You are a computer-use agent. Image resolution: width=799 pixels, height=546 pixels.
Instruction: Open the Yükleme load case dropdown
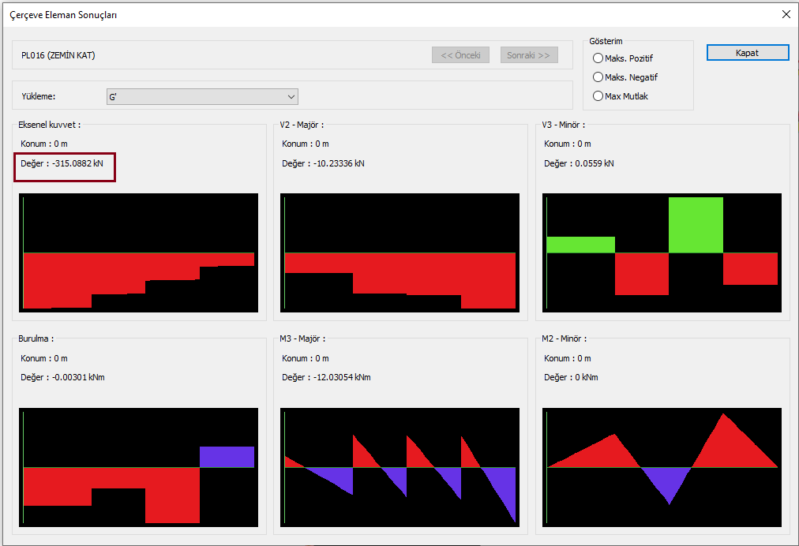pyautogui.click(x=202, y=96)
